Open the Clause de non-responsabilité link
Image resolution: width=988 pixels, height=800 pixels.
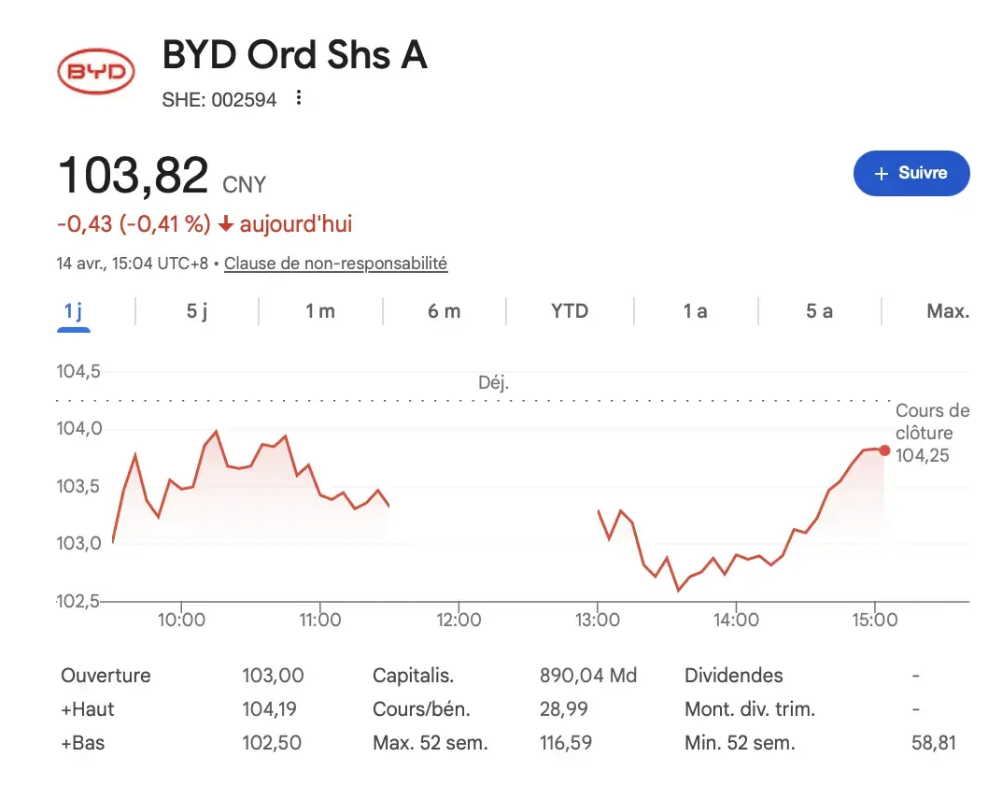coord(336,264)
